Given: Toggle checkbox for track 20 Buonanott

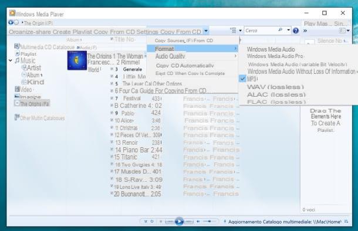Looking at the screenshot, I should coord(112,193).
